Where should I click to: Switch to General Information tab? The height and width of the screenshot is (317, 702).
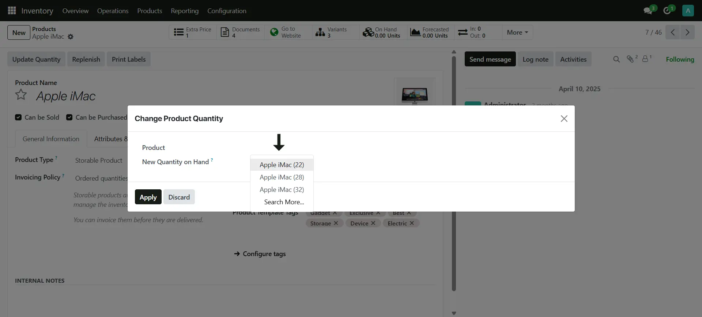pyautogui.click(x=51, y=139)
